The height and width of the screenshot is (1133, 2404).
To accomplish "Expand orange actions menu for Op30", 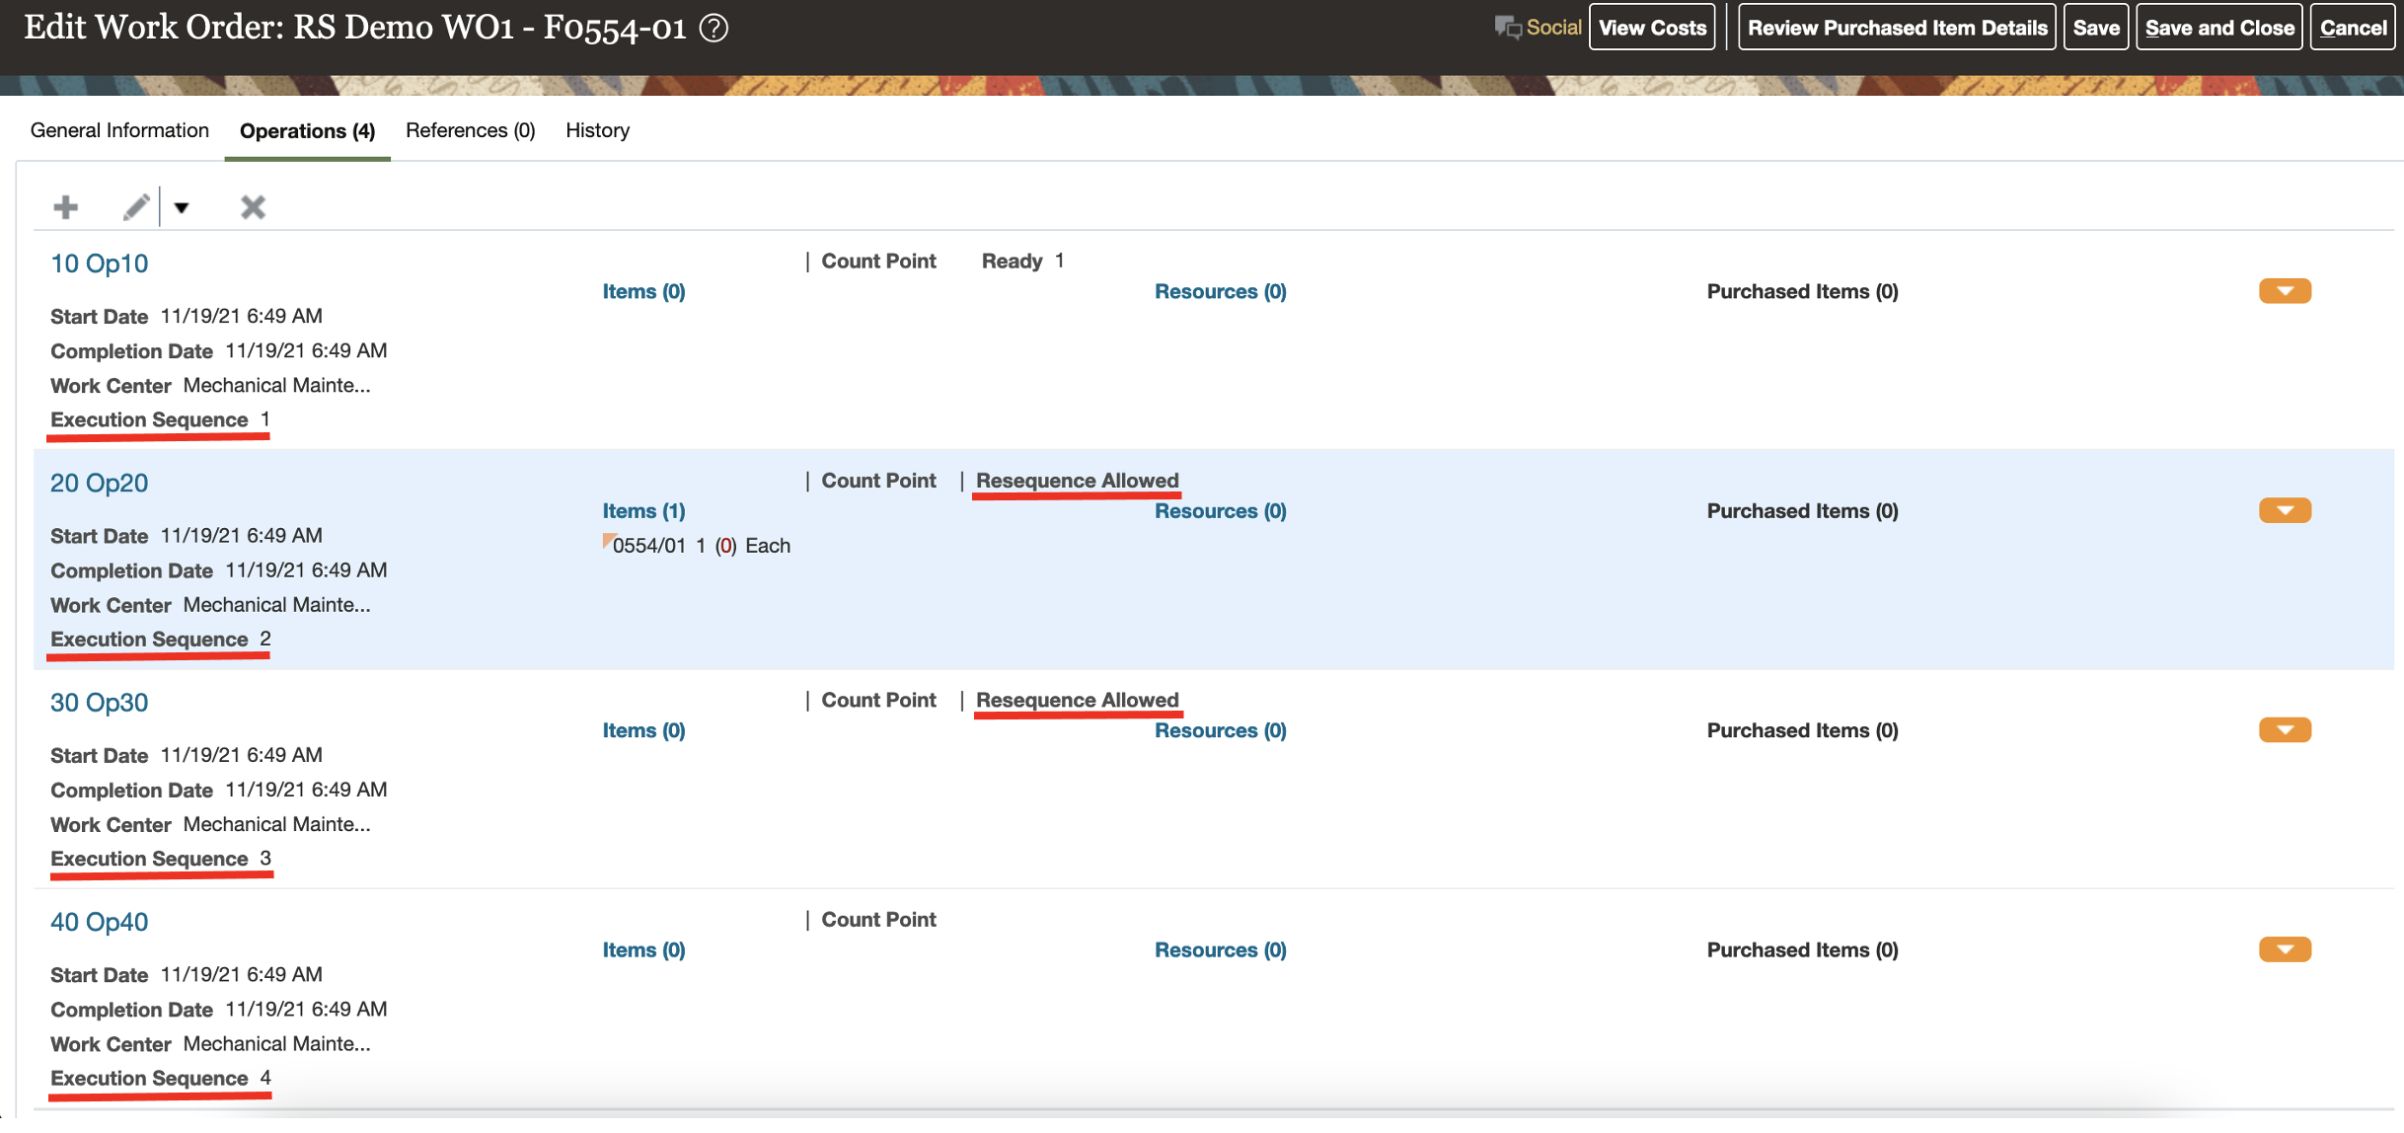I will (x=2285, y=730).
